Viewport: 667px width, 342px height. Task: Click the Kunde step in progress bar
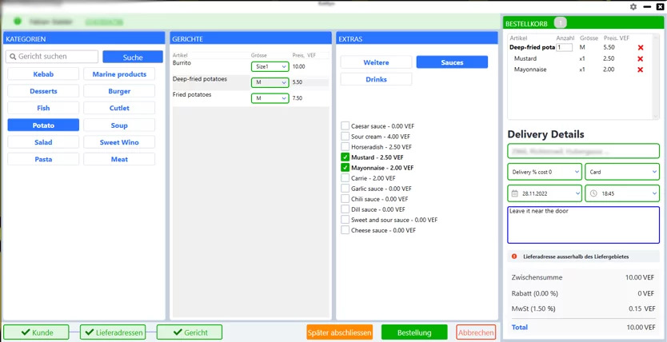[36, 332]
